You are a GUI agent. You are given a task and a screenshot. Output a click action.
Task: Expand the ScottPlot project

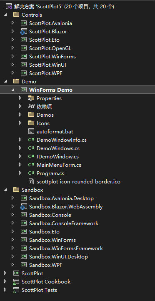pyautogui.click(x=5, y=273)
